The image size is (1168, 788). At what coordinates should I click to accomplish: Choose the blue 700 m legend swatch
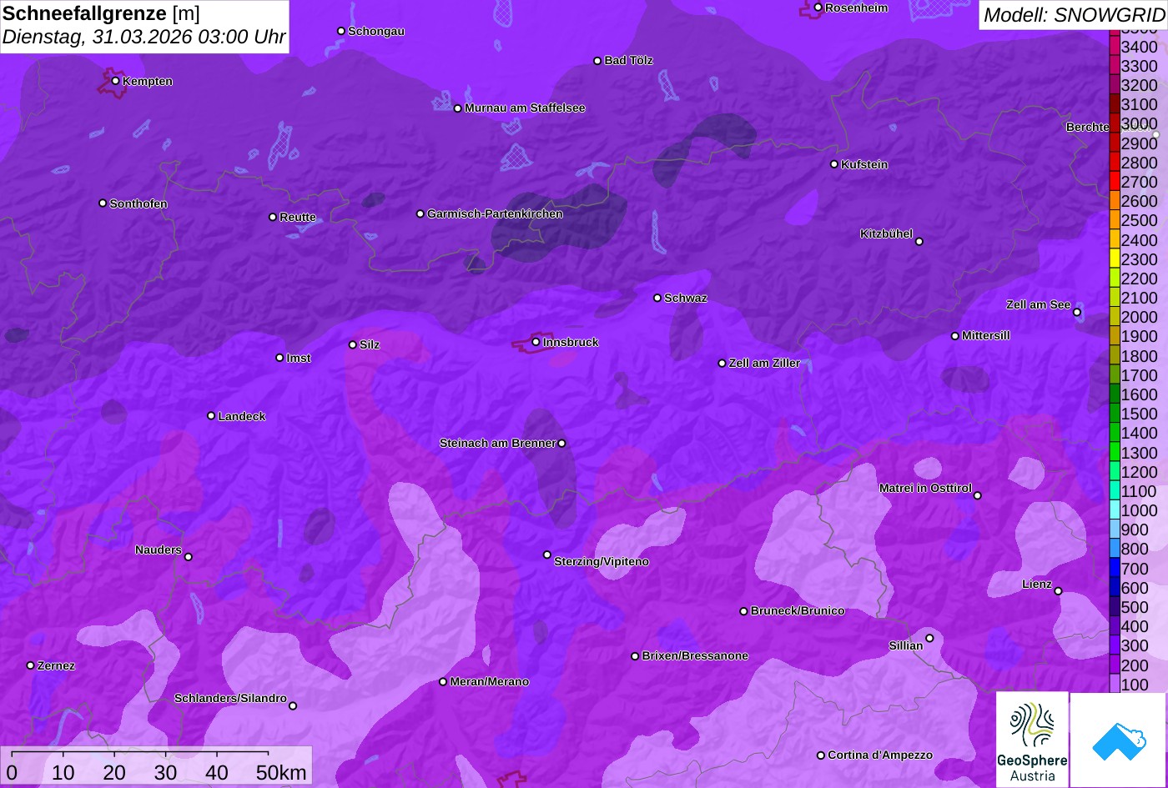tap(1114, 569)
